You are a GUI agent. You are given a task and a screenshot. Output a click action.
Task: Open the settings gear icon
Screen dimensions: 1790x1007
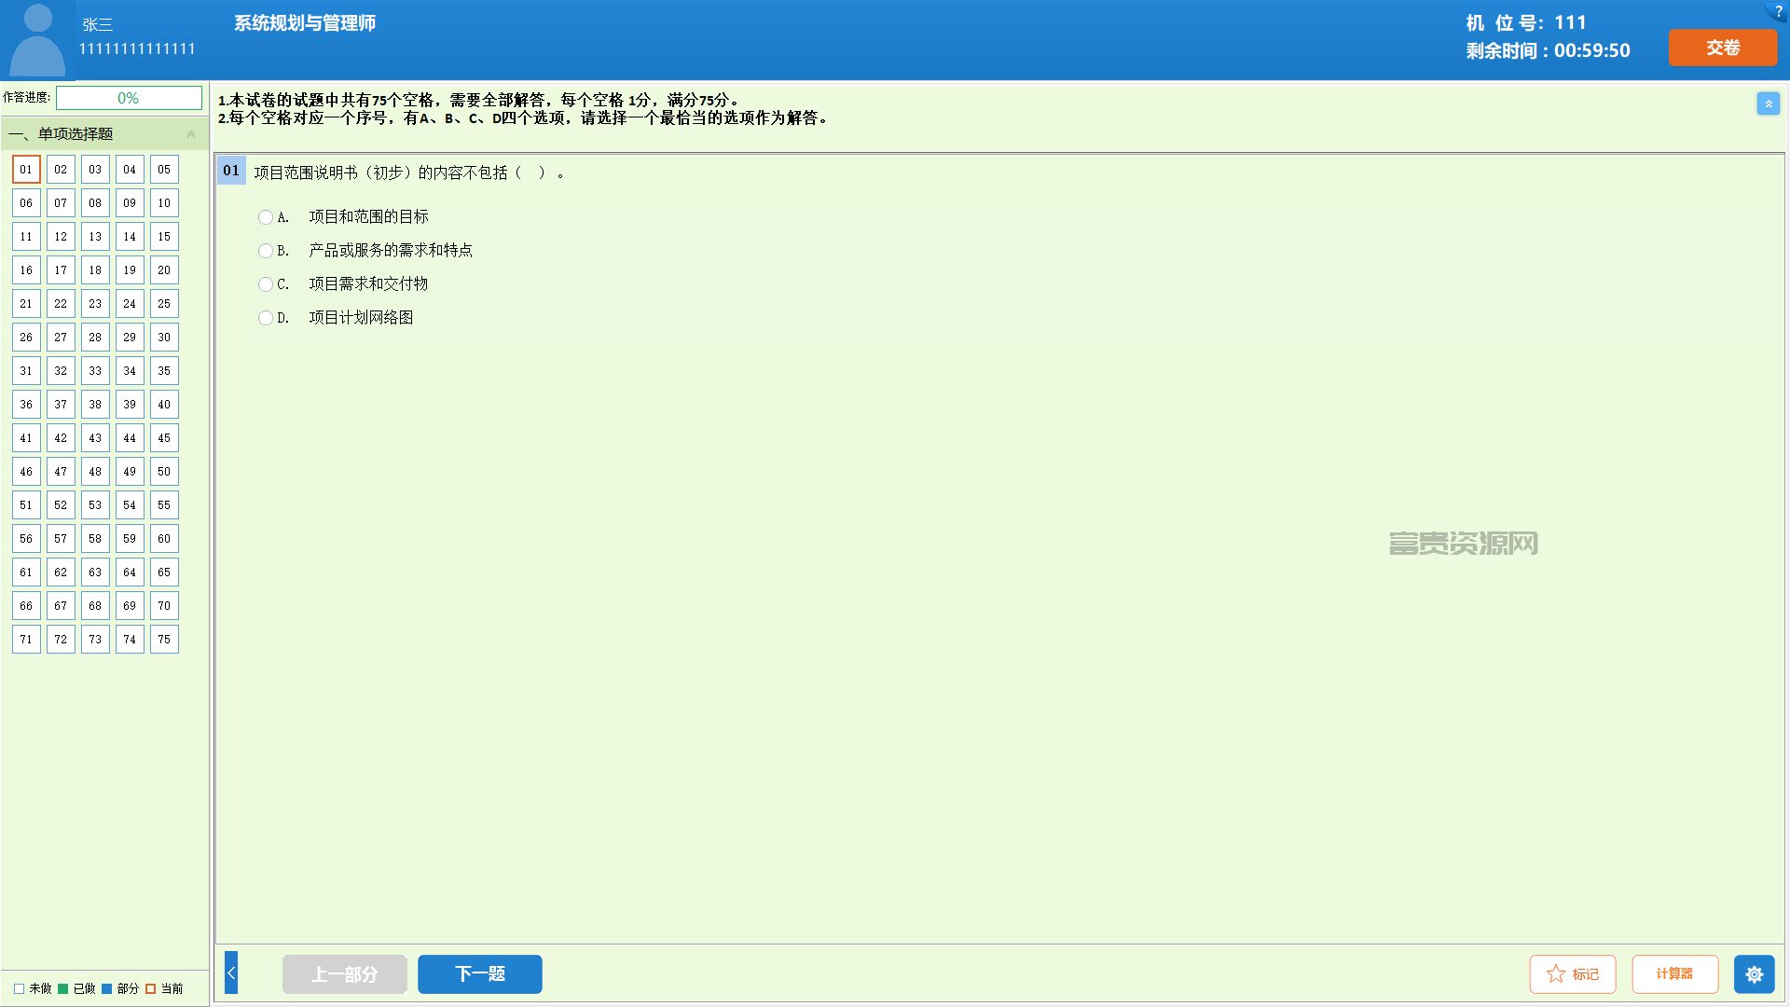1754,974
